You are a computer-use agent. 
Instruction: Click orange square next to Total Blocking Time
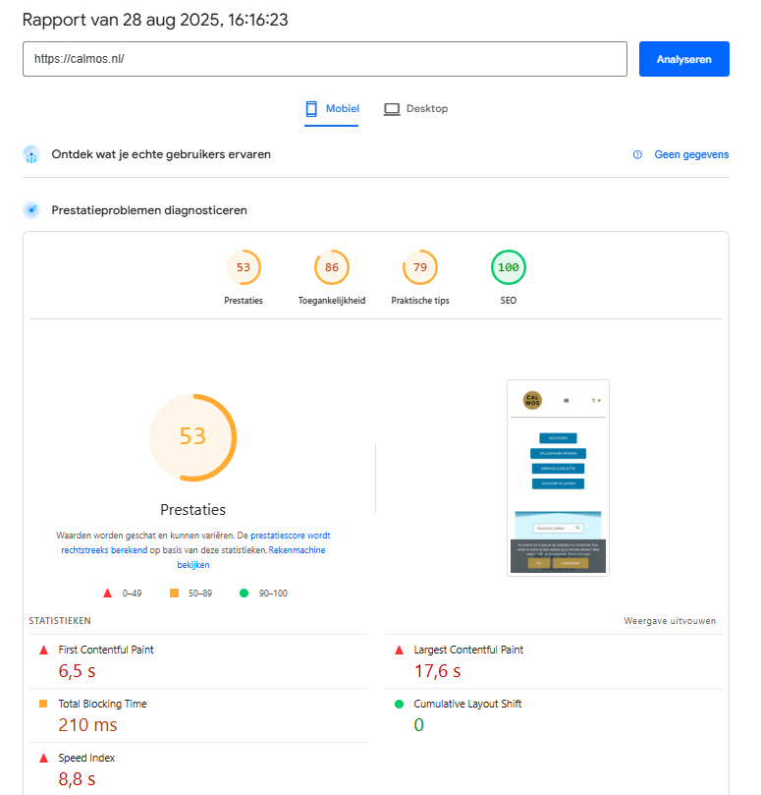(x=43, y=705)
